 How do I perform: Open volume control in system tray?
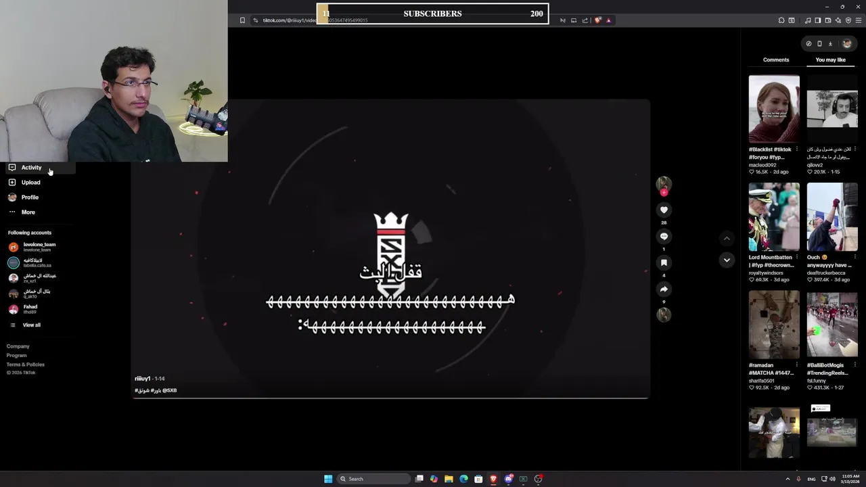(832, 479)
